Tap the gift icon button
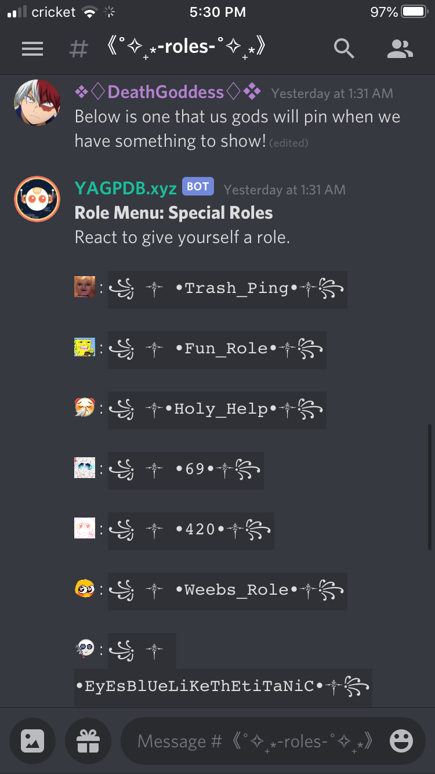This screenshot has height=774, width=435. pos(88,741)
